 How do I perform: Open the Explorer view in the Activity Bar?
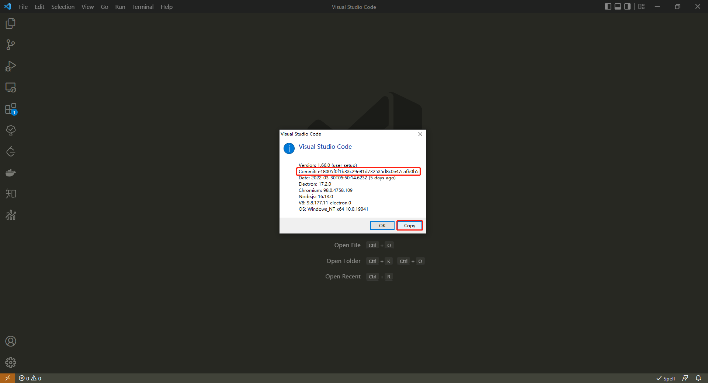[x=10, y=23]
